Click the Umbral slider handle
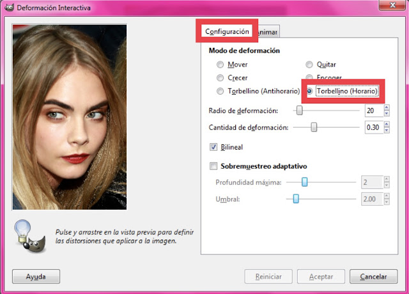Screen dimensions: 409x294 (296, 199)
